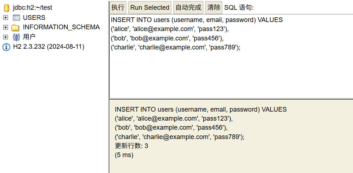Click the 更新行数: 3 result line
This screenshot has height=173, width=353.
point(131,146)
